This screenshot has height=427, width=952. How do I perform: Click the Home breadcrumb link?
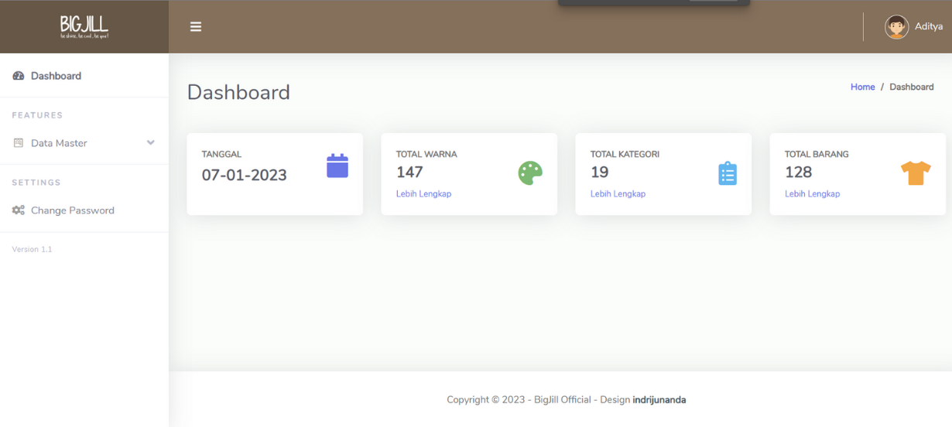pos(862,87)
